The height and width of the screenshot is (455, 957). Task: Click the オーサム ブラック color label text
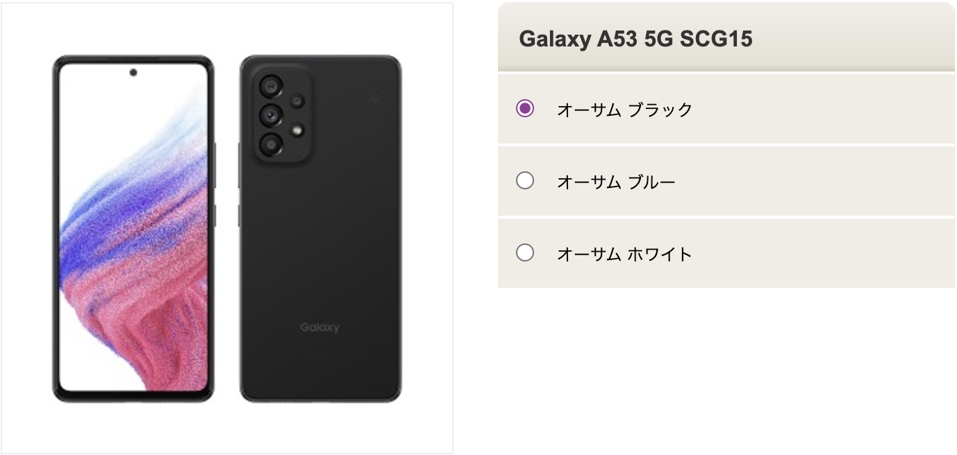624,110
